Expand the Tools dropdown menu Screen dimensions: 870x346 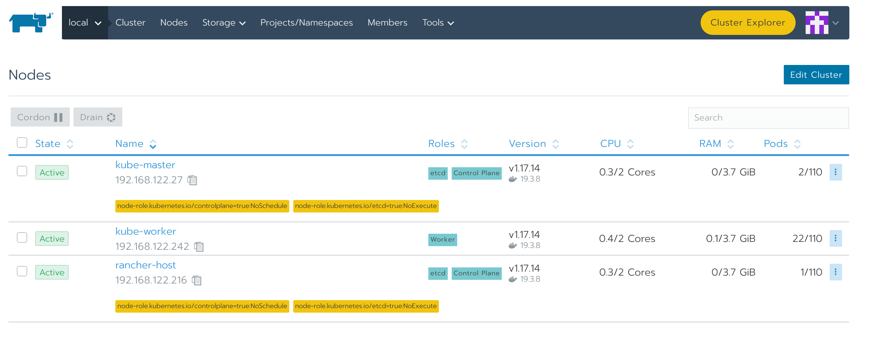point(438,23)
